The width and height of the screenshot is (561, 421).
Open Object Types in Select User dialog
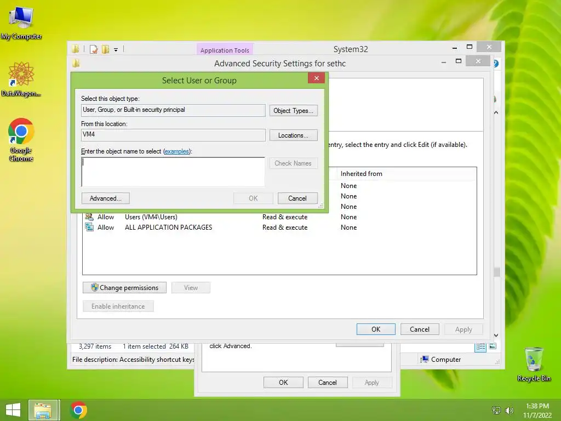pos(294,111)
